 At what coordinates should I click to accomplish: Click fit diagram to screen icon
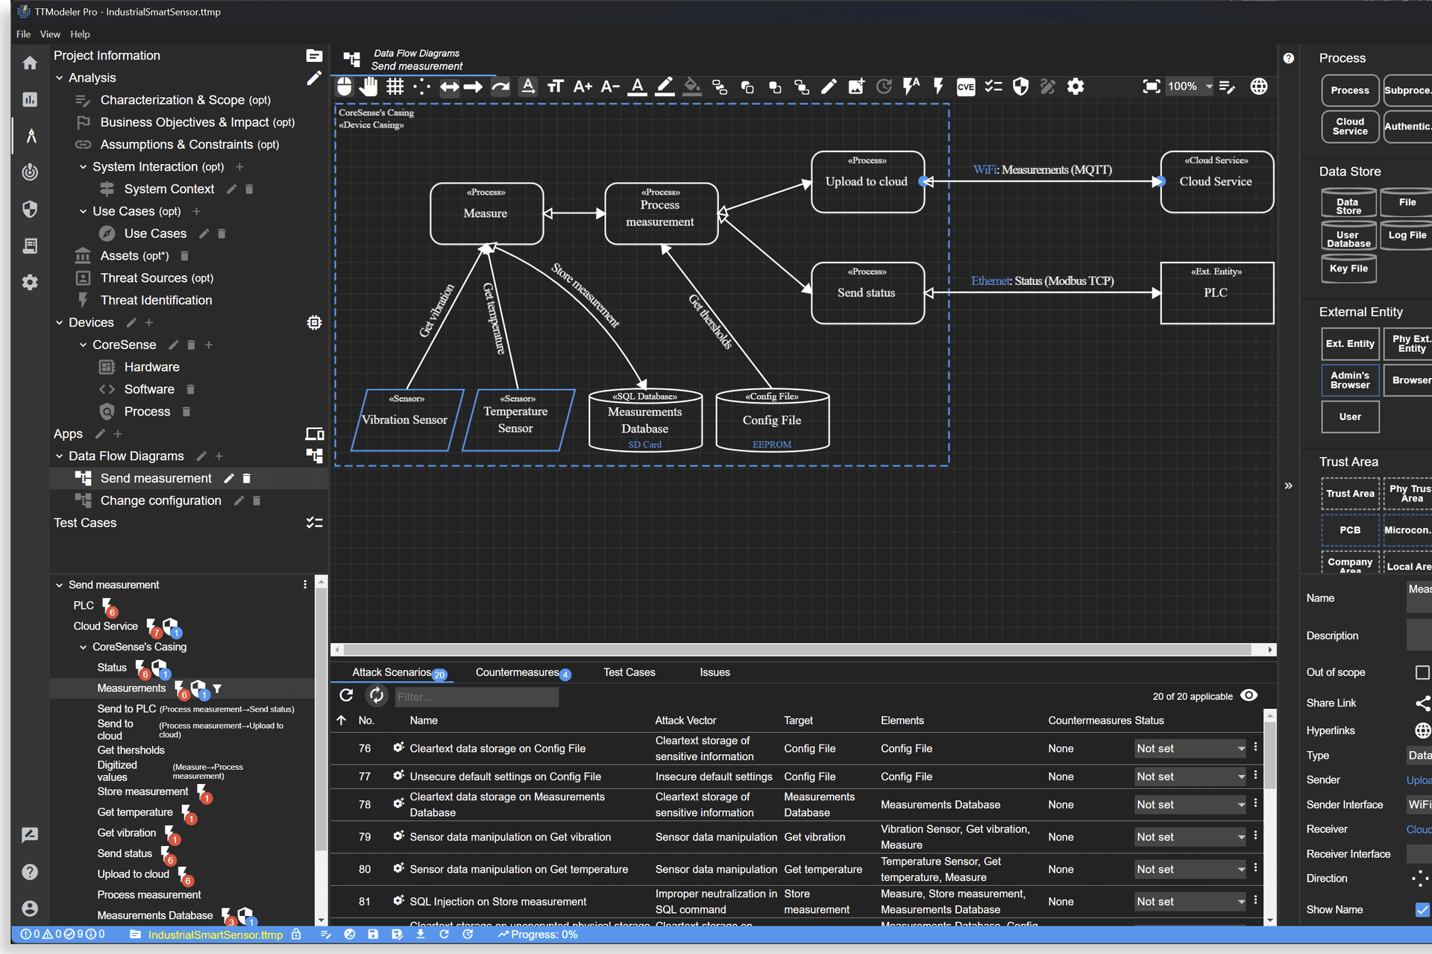pos(1151,87)
